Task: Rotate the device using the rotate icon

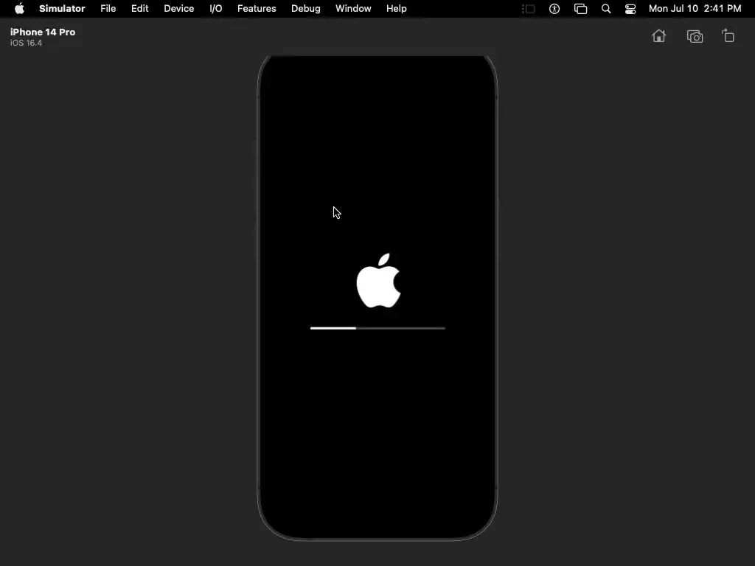Action: tap(728, 36)
